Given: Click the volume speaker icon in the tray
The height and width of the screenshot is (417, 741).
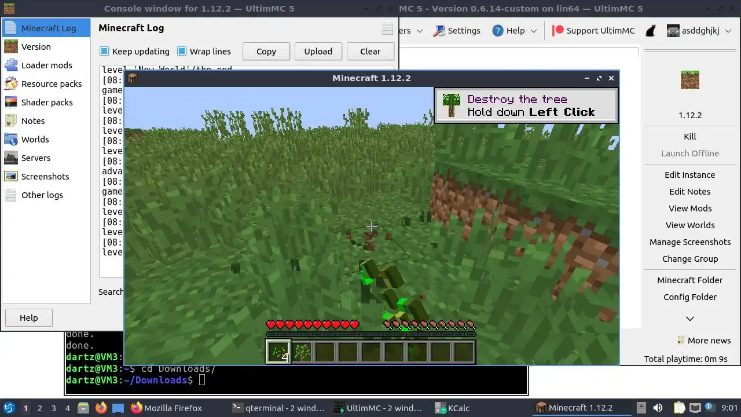Looking at the screenshot, I should click(658, 408).
